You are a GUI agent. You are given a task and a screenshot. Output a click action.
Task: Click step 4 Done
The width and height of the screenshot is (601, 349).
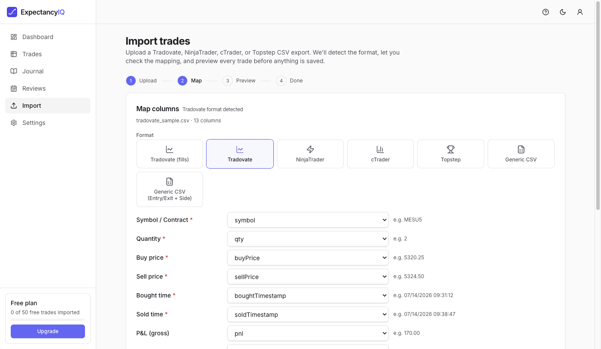point(289,81)
